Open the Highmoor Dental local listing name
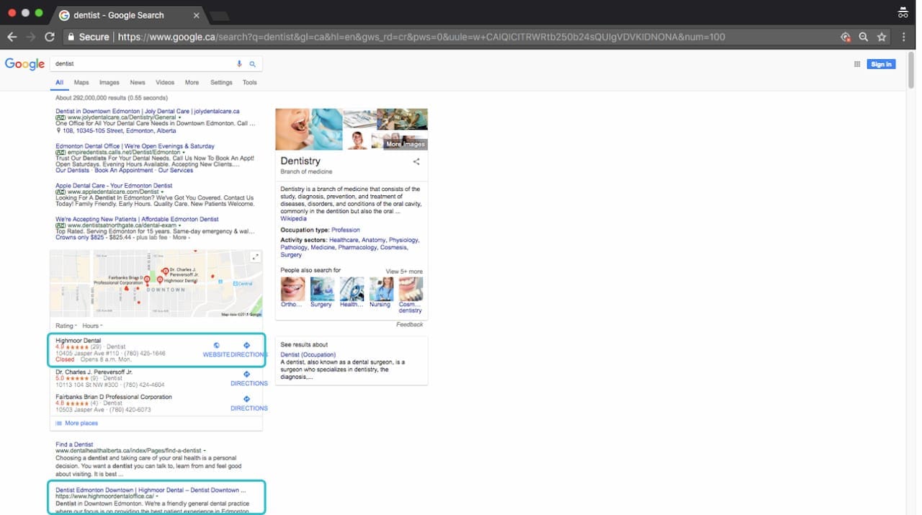This screenshot has width=922, height=515. (79, 341)
